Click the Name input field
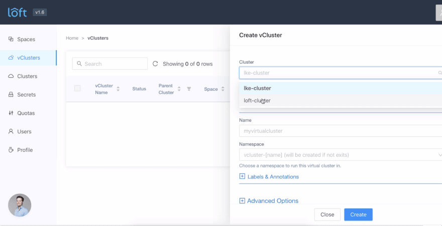This screenshot has height=226, width=442. click(x=341, y=131)
